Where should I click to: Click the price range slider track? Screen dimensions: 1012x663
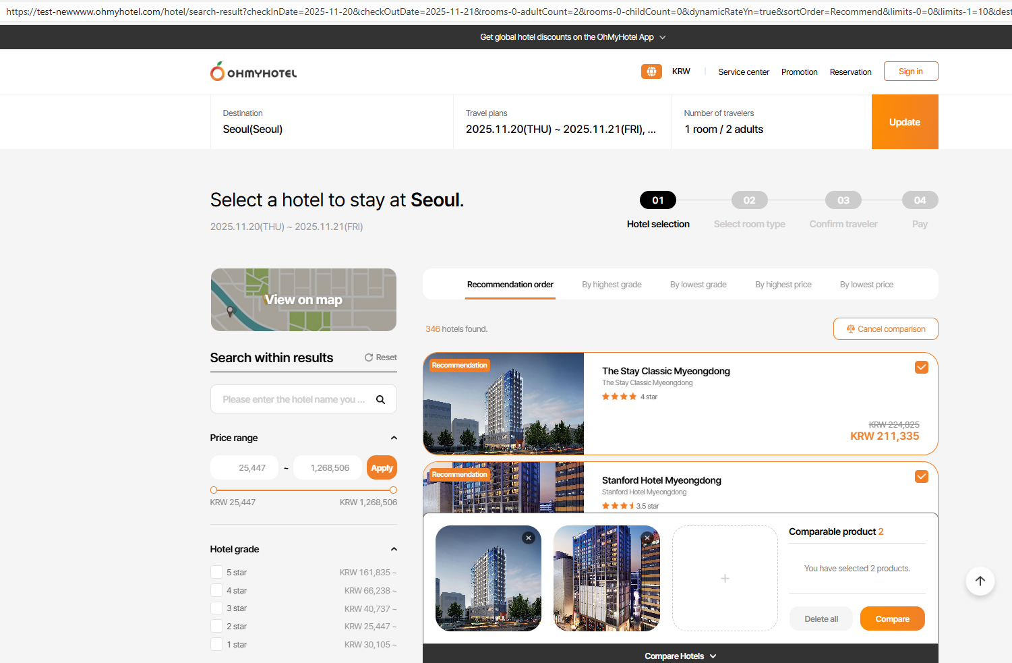[303, 490]
